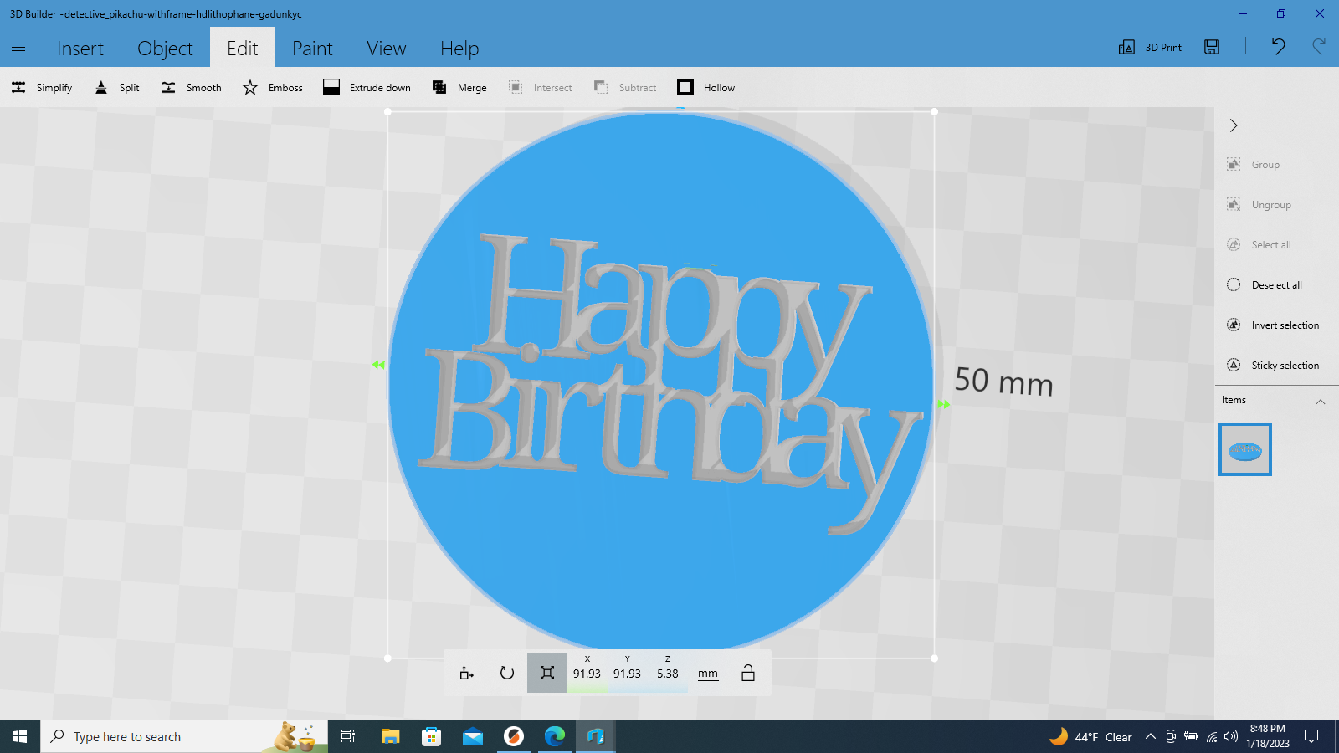The width and height of the screenshot is (1339, 753).
Task: Open the Mail app from the taskbar
Action: (x=472, y=736)
